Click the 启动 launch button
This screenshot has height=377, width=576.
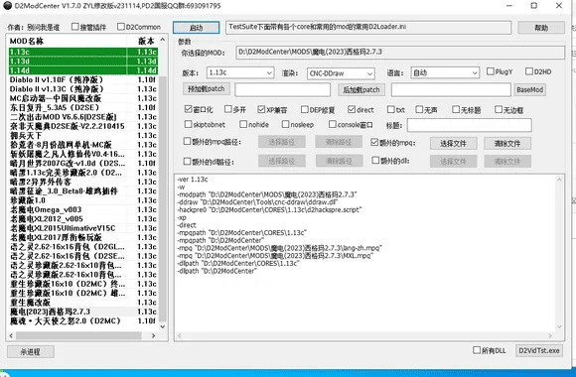(x=197, y=28)
